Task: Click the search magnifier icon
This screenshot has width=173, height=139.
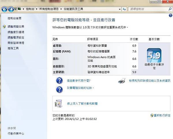Action: (x=170, y=9)
